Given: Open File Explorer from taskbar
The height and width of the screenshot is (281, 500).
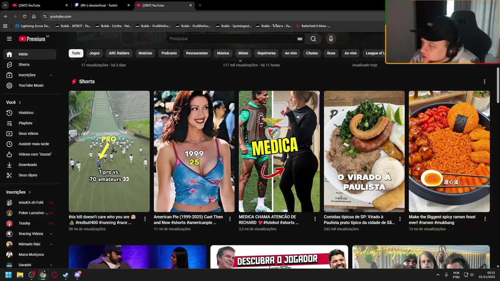Looking at the screenshot, I should pyautogui.click(x=20, y=275).
